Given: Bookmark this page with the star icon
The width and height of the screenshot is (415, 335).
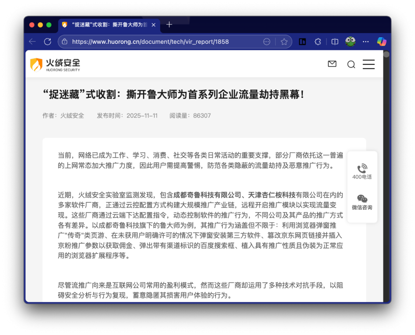Looking at the screenshot, I should [x=284, y=41].
